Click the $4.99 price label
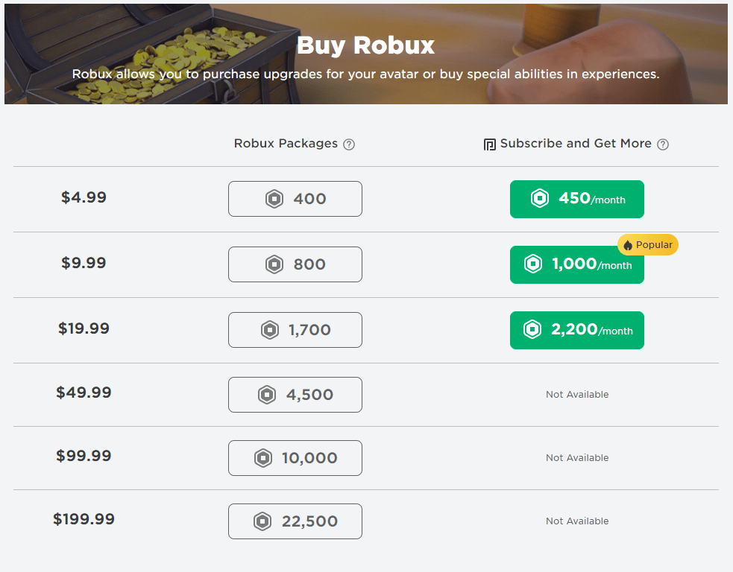733x572 pixels. [84, 197]
